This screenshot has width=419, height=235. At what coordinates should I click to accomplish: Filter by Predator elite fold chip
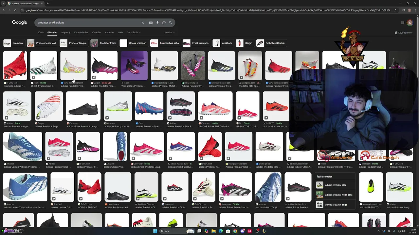click(x=42, y=43)
